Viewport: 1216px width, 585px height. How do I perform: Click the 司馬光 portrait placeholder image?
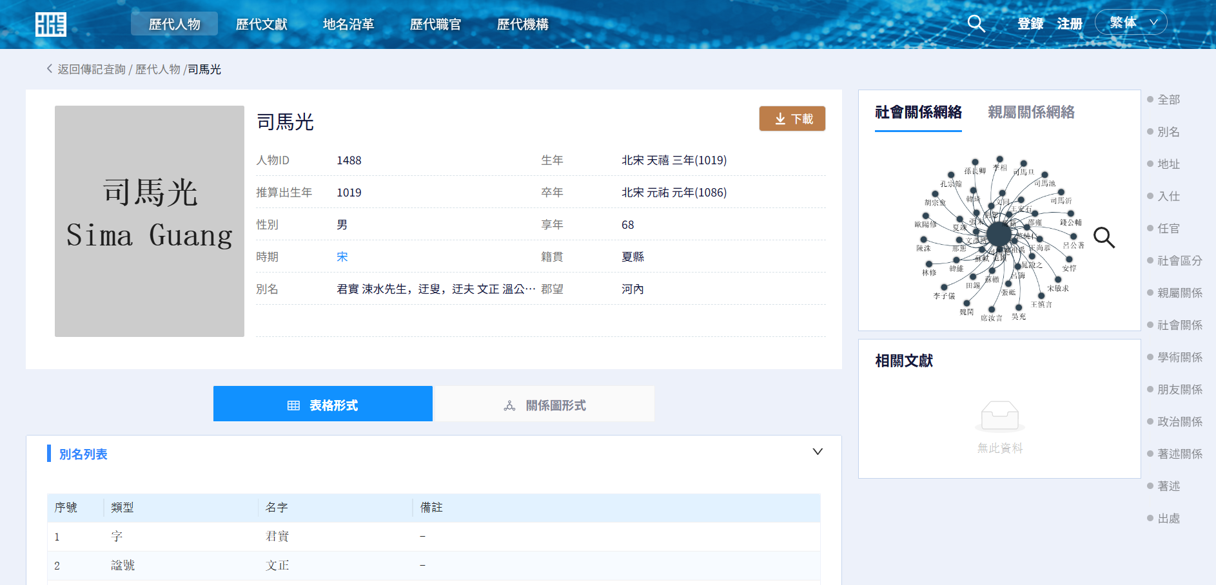pos(150,221)
